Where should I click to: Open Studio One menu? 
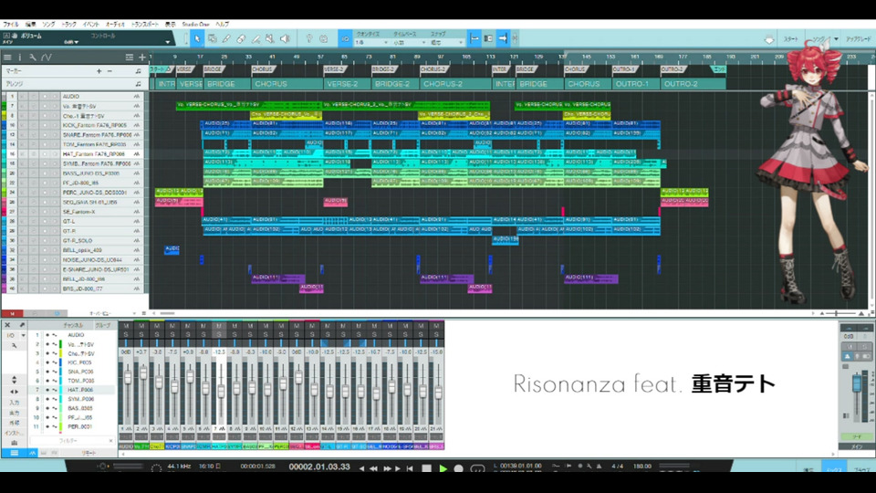[x=195, y=25]
